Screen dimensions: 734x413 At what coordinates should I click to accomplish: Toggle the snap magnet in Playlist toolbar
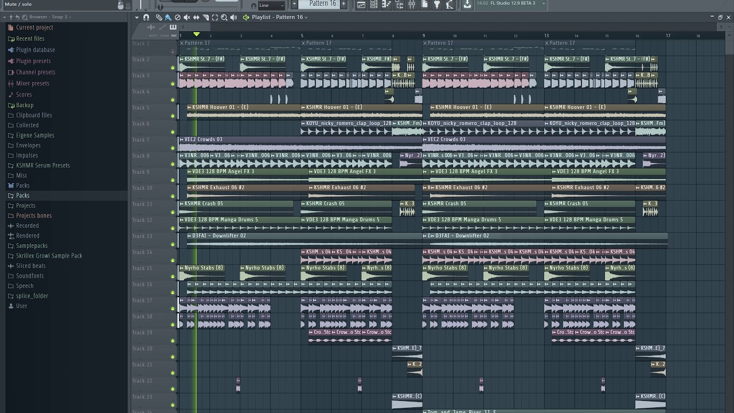click(146, 17)
